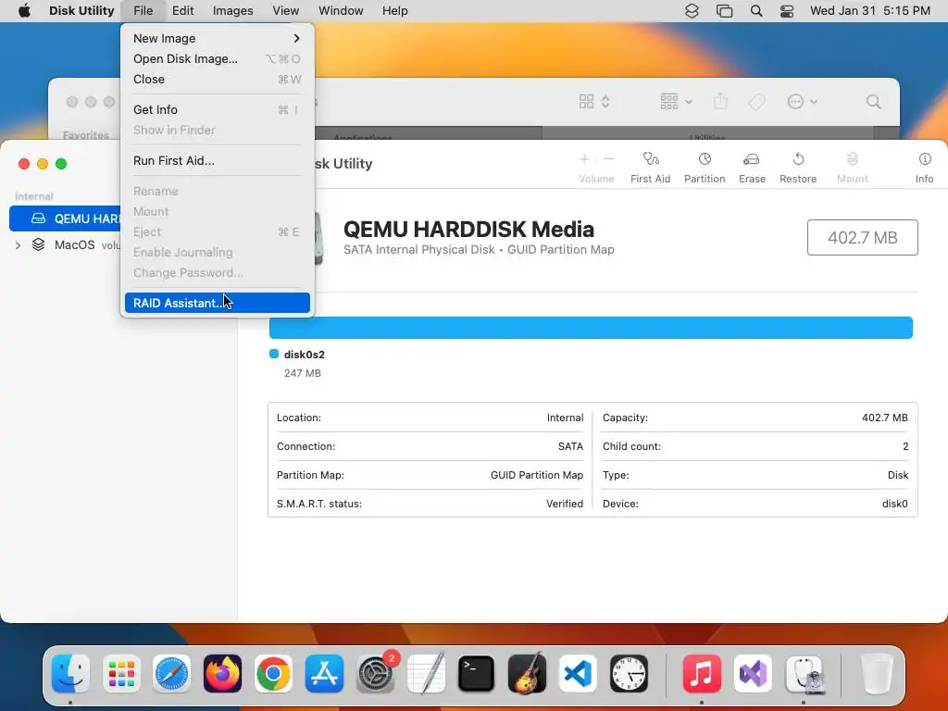Click the SATA connection value
The height and width of the screenshot is (711, 948).
[570, 446]
